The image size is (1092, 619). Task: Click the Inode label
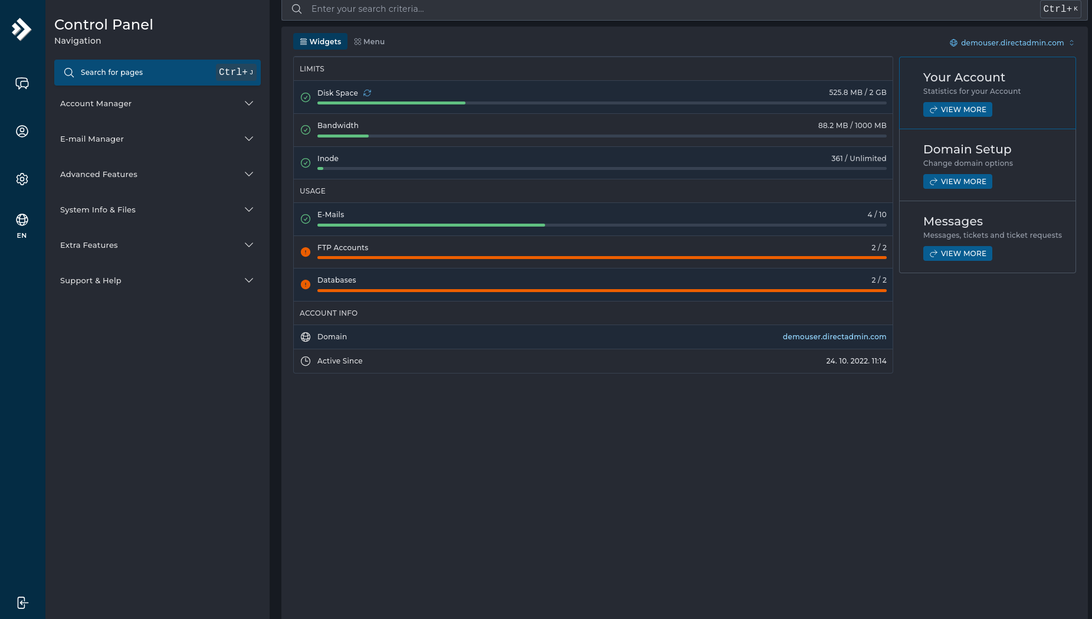click(x=328, y=158)
